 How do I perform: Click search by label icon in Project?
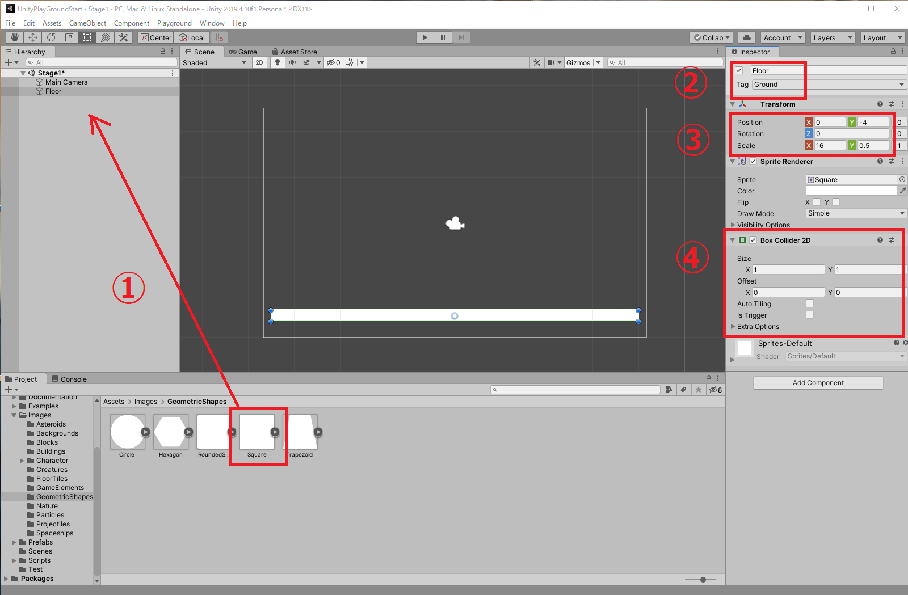point(684,390)
